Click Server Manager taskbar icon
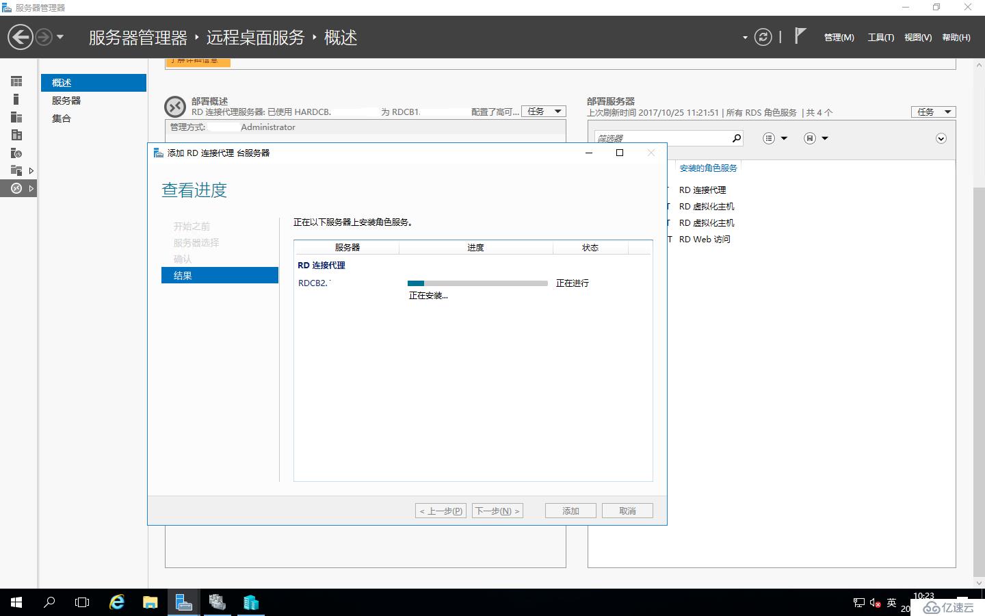Image resolution: width=985 pixels, height=616 pixels. coord(183,602)
